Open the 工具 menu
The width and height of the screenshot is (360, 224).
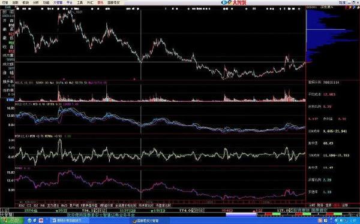click(x=80, y=2)
